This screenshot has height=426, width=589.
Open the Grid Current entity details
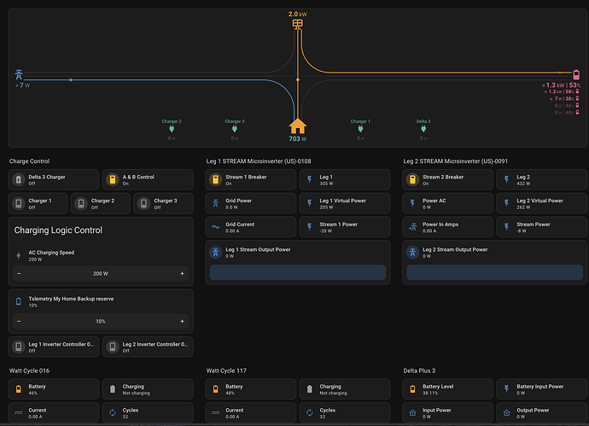click(251, 227)
